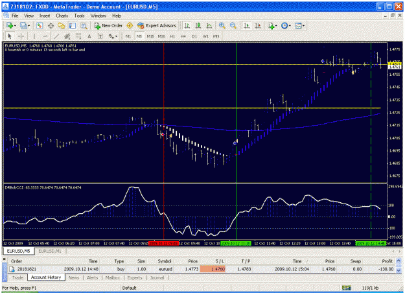Toggle the Chart Shift icon
This screenshot has height=293, width=405.
(x=258, y=25)
